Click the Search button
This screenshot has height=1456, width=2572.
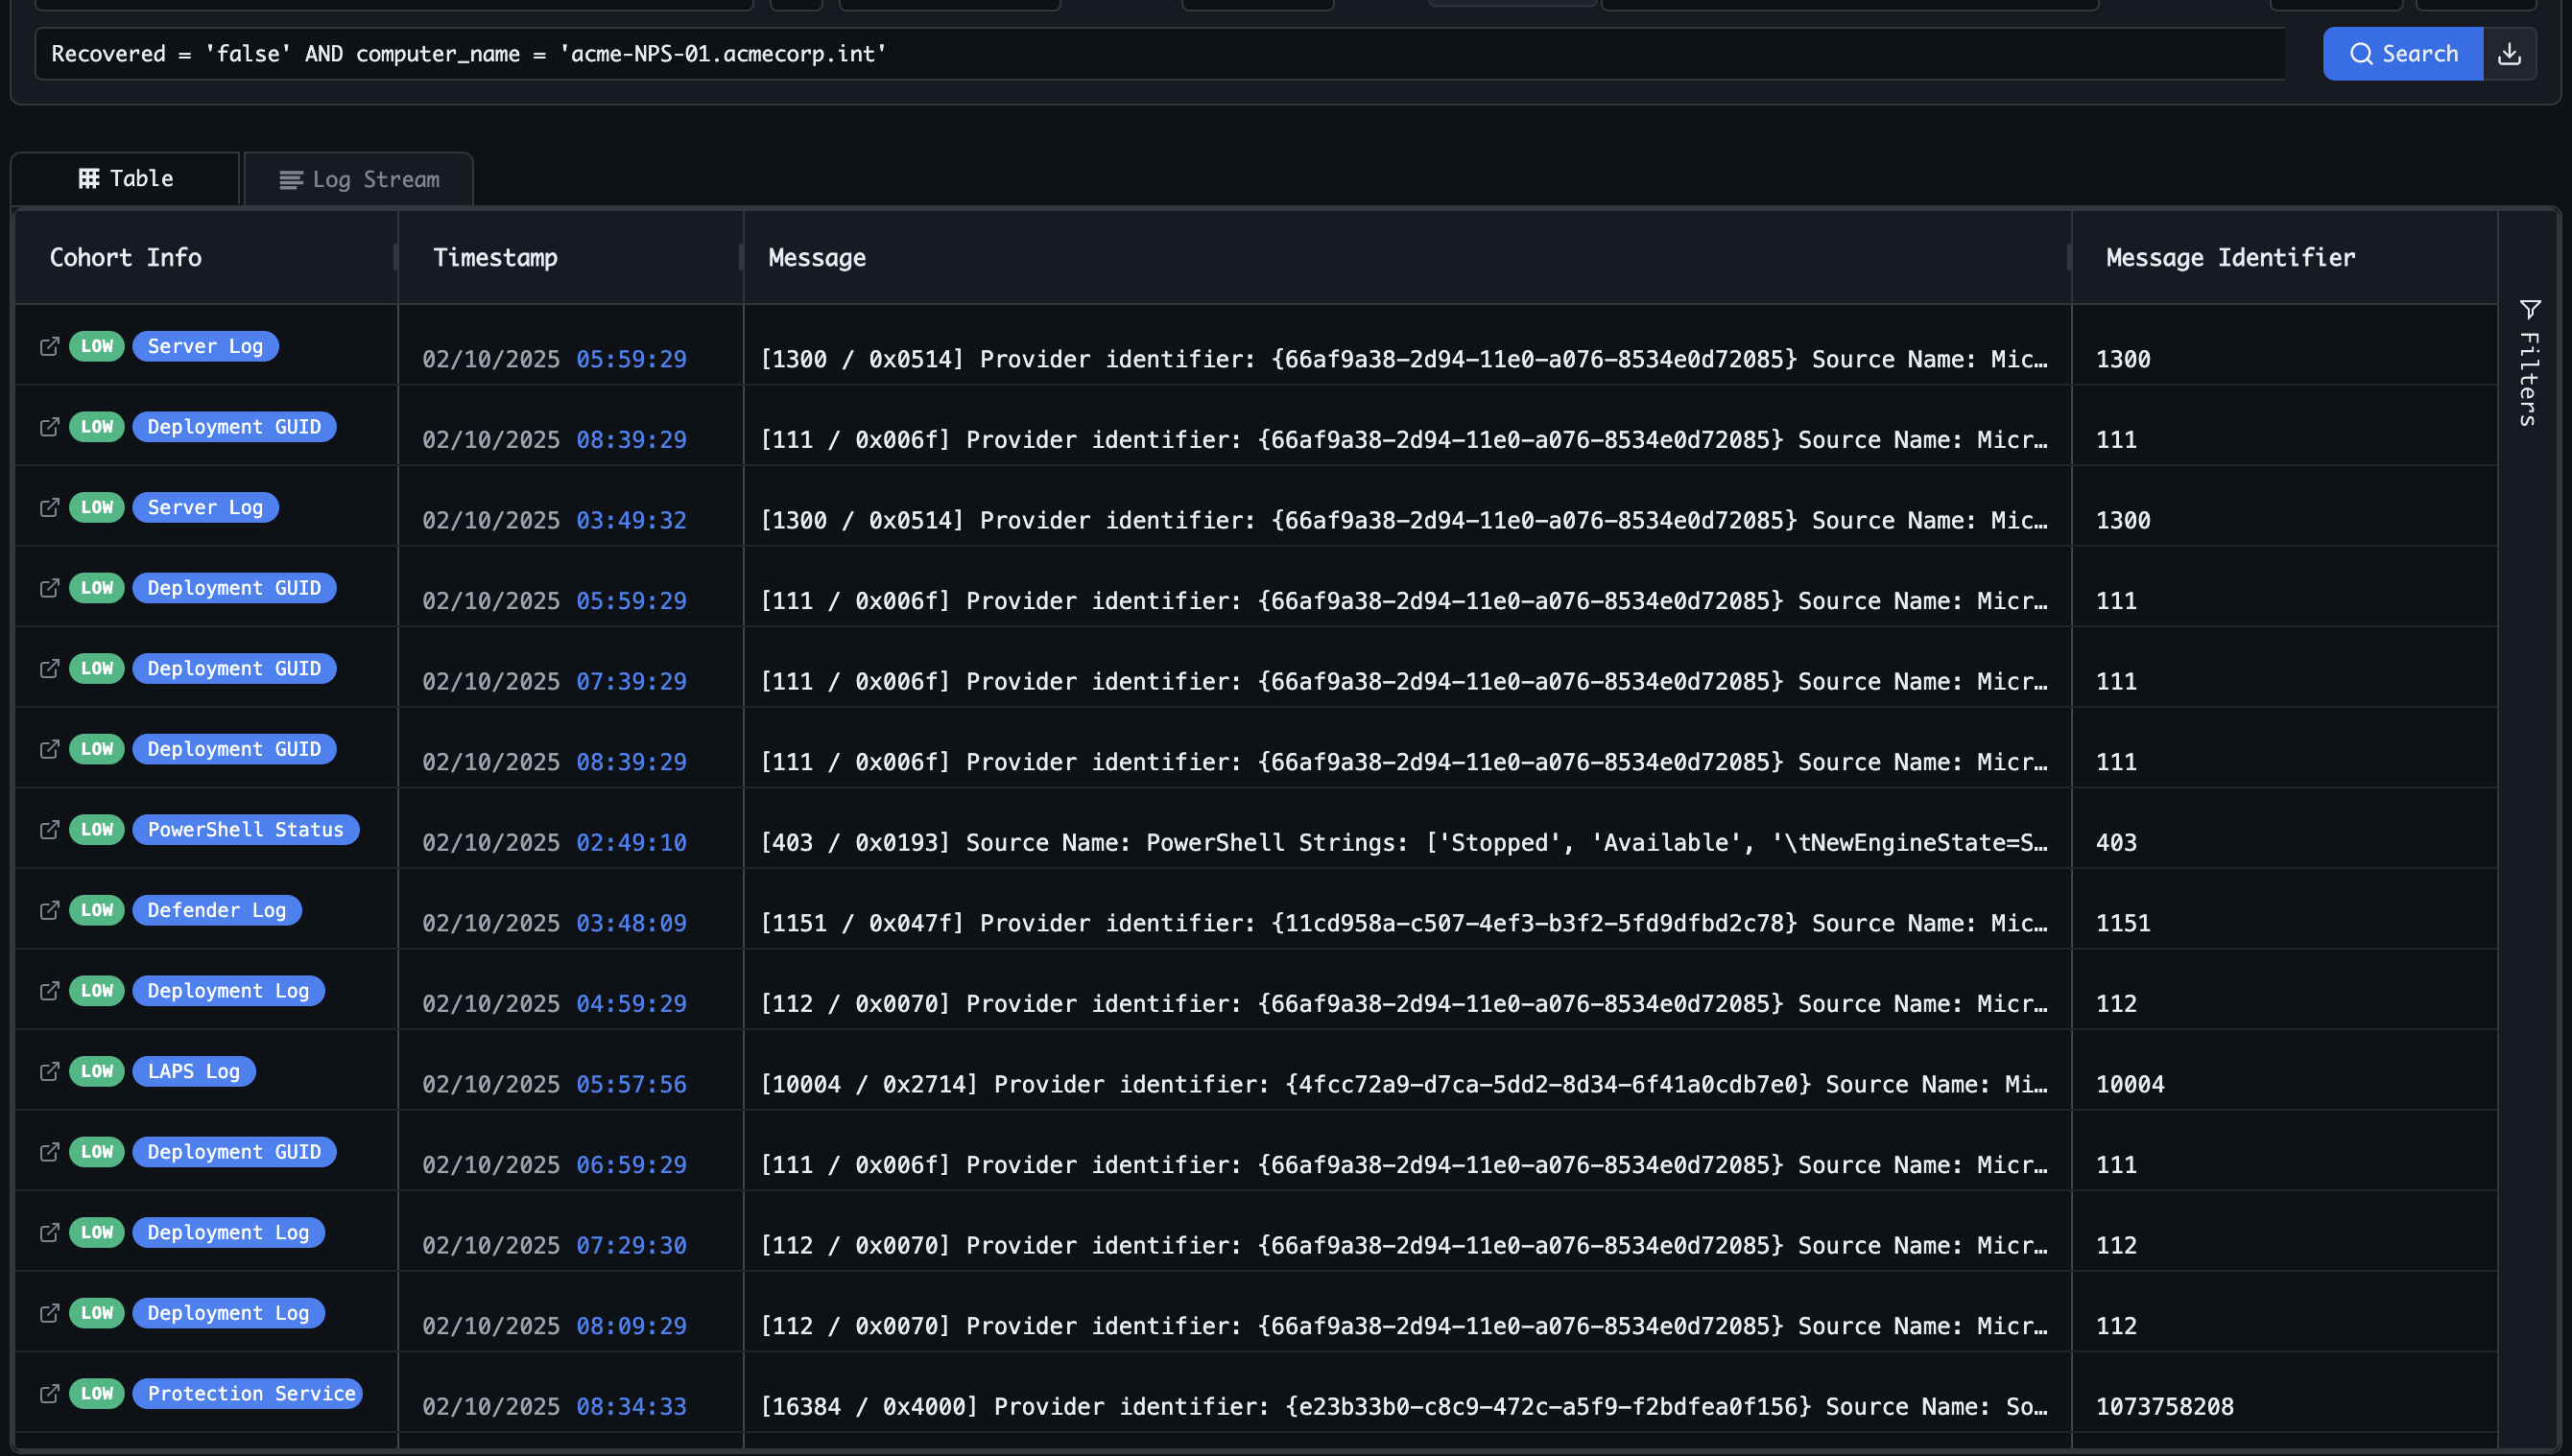2404,54
